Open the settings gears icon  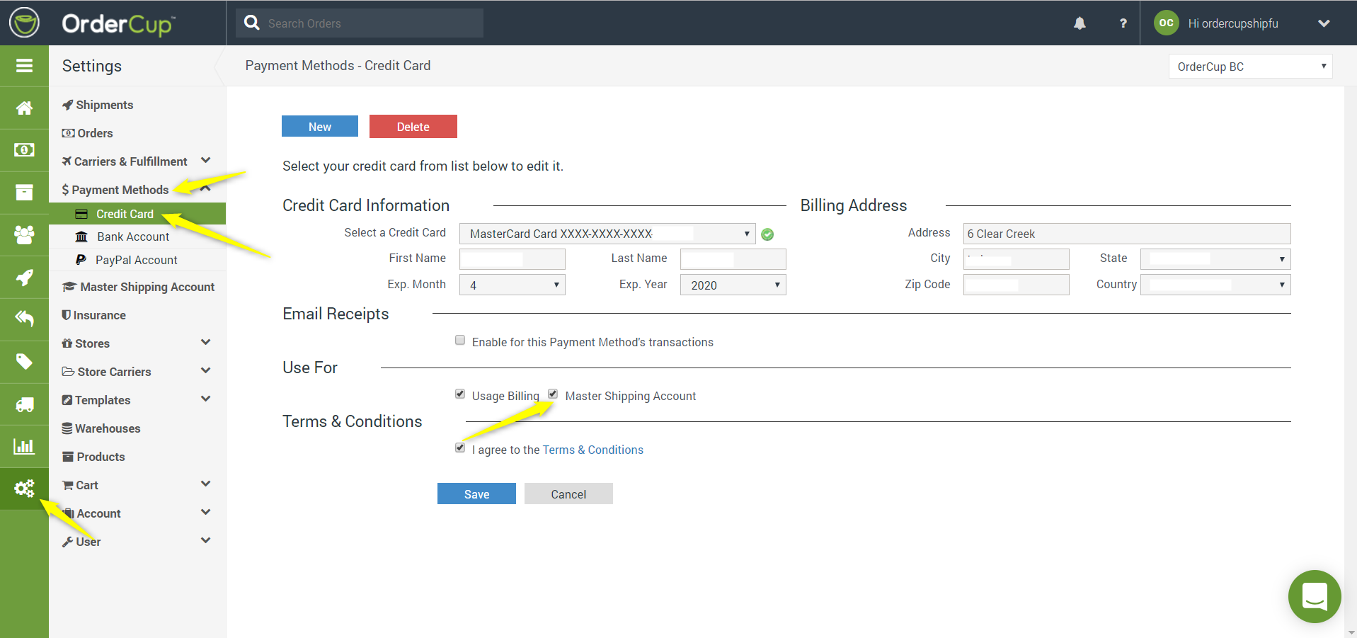[x=24, y=488]
